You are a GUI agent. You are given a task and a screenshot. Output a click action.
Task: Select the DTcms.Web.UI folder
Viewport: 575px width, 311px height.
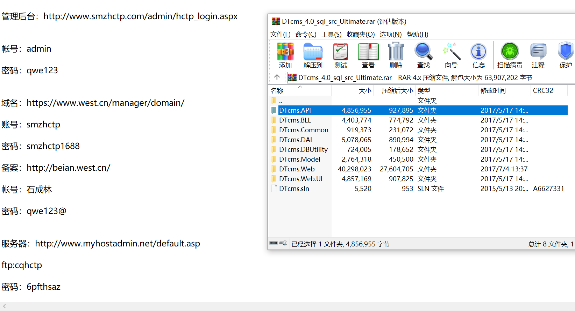(x=301, y=179)
